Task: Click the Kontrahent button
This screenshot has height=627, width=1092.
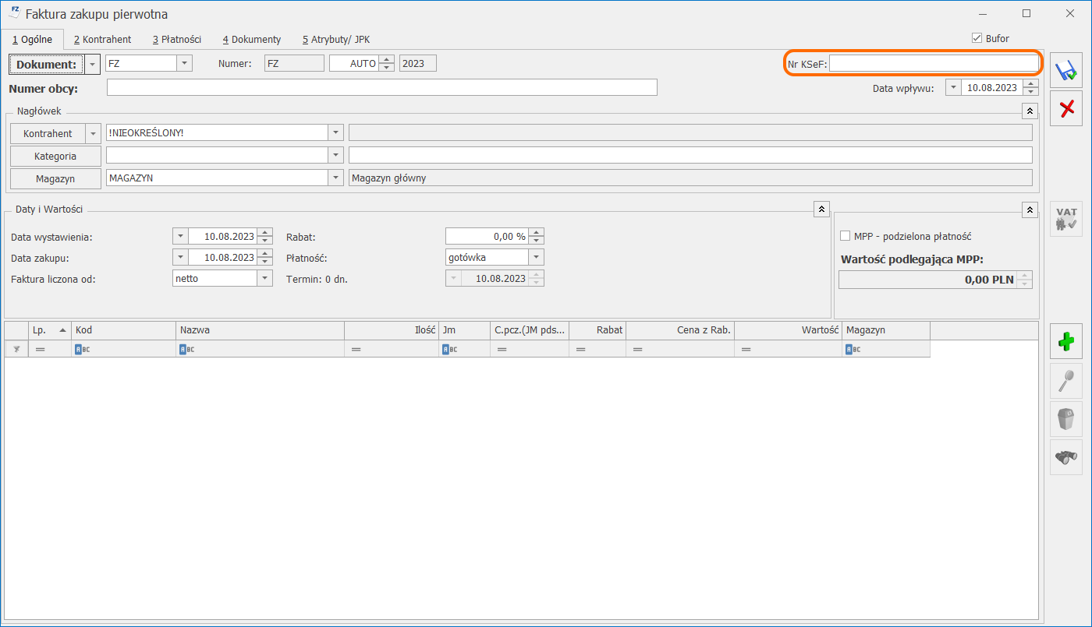Action: point(48,133)
